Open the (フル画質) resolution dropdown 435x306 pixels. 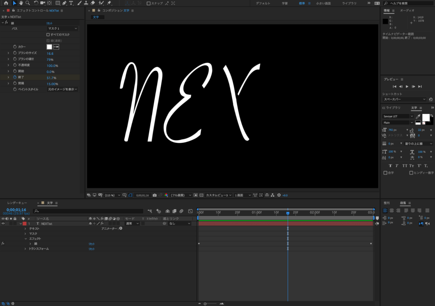pos(181,195)
